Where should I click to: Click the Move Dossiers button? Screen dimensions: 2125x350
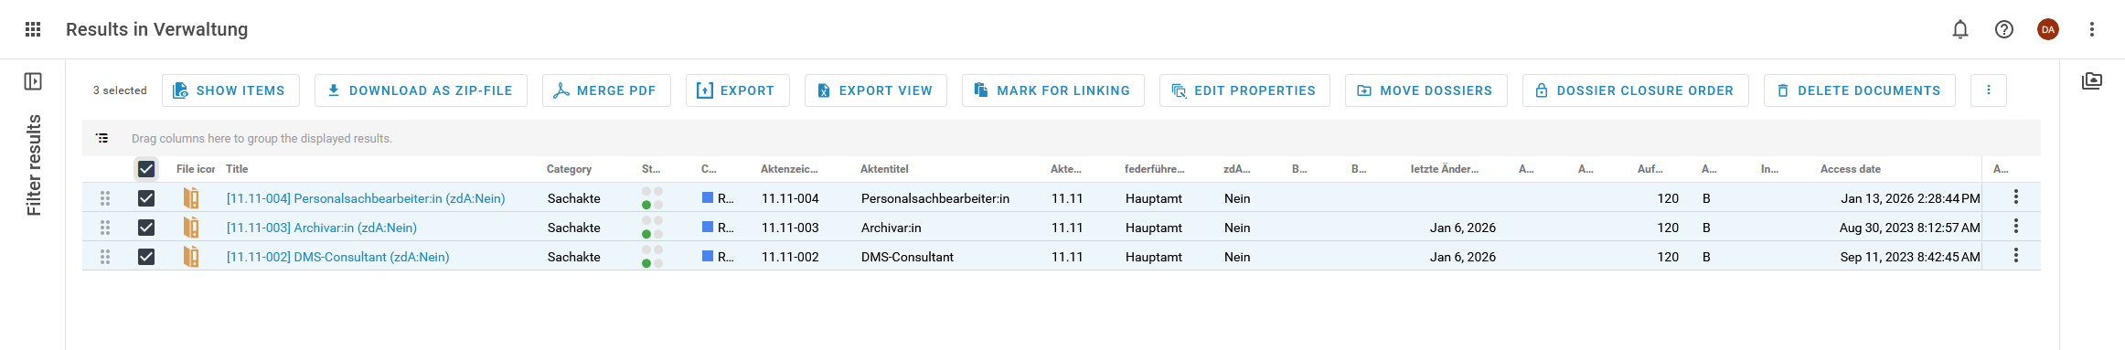(x=1426, y=90)
